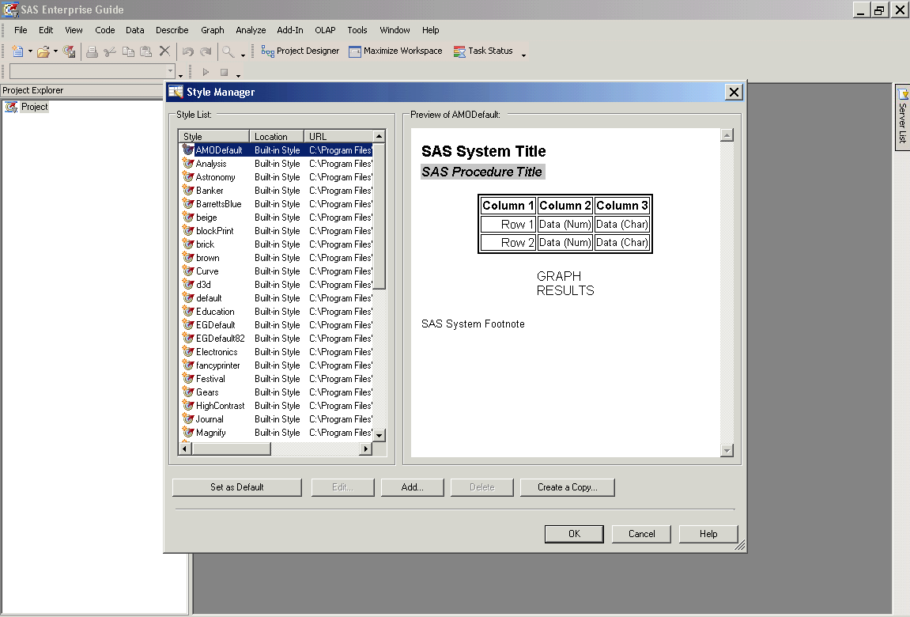This screenshot has width=910, height=617.
Task: Open the File menu
Action: pos(21,30)
